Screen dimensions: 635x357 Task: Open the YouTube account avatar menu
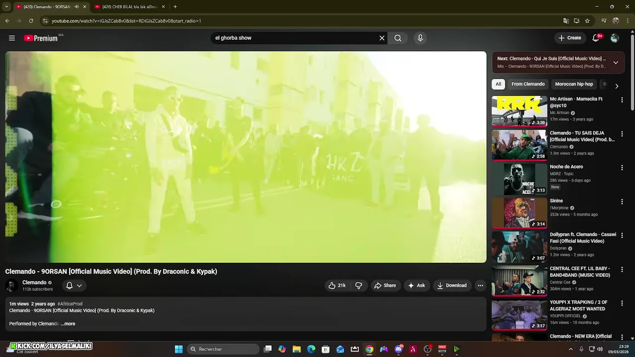click(615, 38)
